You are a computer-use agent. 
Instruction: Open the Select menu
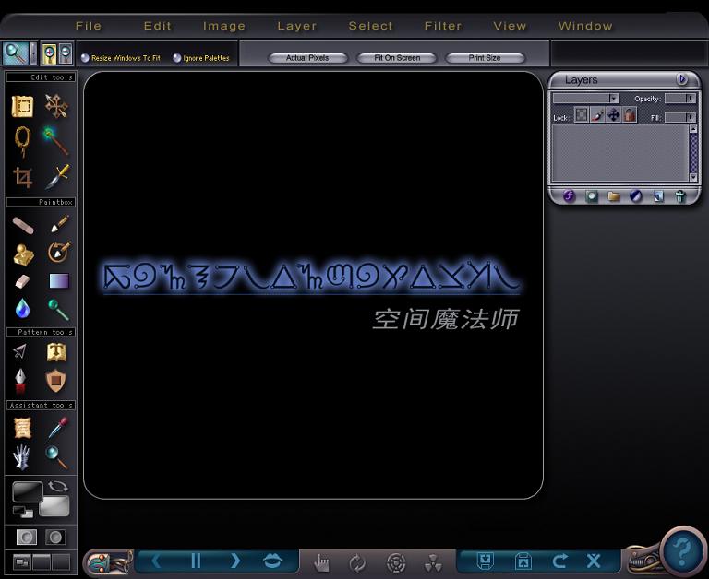371,26
